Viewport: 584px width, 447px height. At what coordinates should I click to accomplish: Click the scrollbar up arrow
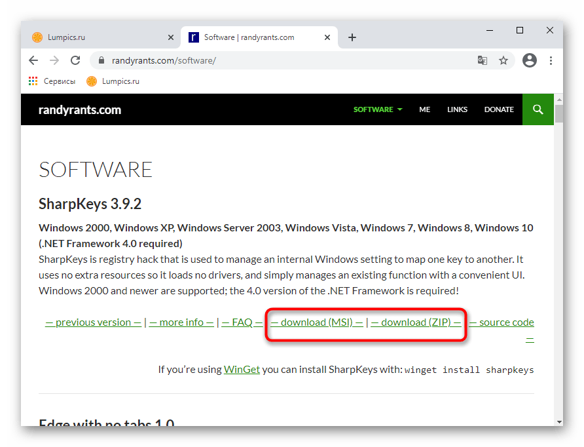[x=558, y=100]
